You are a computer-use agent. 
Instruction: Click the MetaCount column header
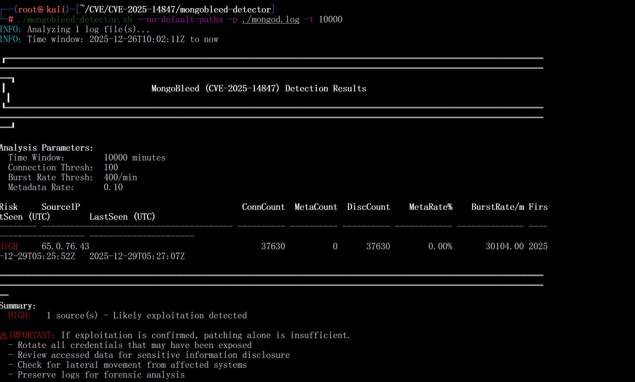click(x=316, y=207)
